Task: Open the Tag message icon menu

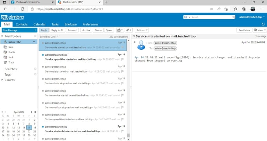Action: 129,30
